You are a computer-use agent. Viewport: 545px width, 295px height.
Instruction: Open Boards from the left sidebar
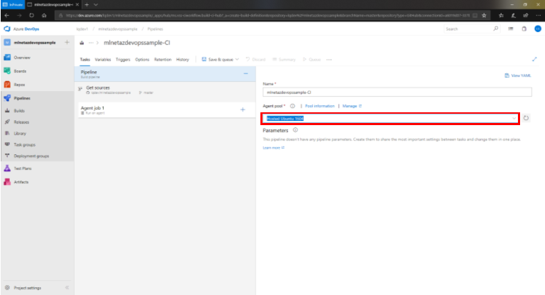coord(21,70)
